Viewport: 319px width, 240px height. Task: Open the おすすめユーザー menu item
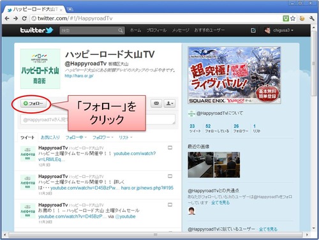(x=209, y=30)
